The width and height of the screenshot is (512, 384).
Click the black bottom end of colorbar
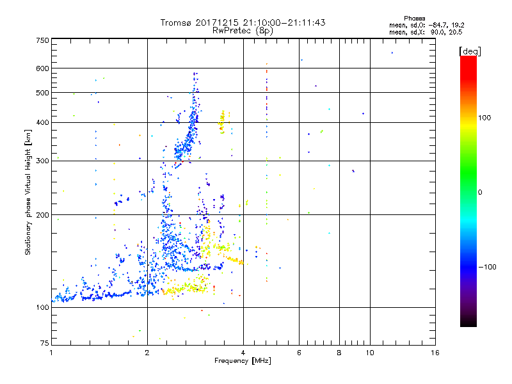(468, 322)
